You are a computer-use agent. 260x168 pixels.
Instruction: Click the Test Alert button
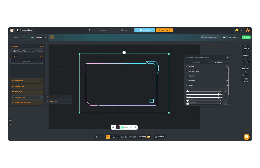159,137
